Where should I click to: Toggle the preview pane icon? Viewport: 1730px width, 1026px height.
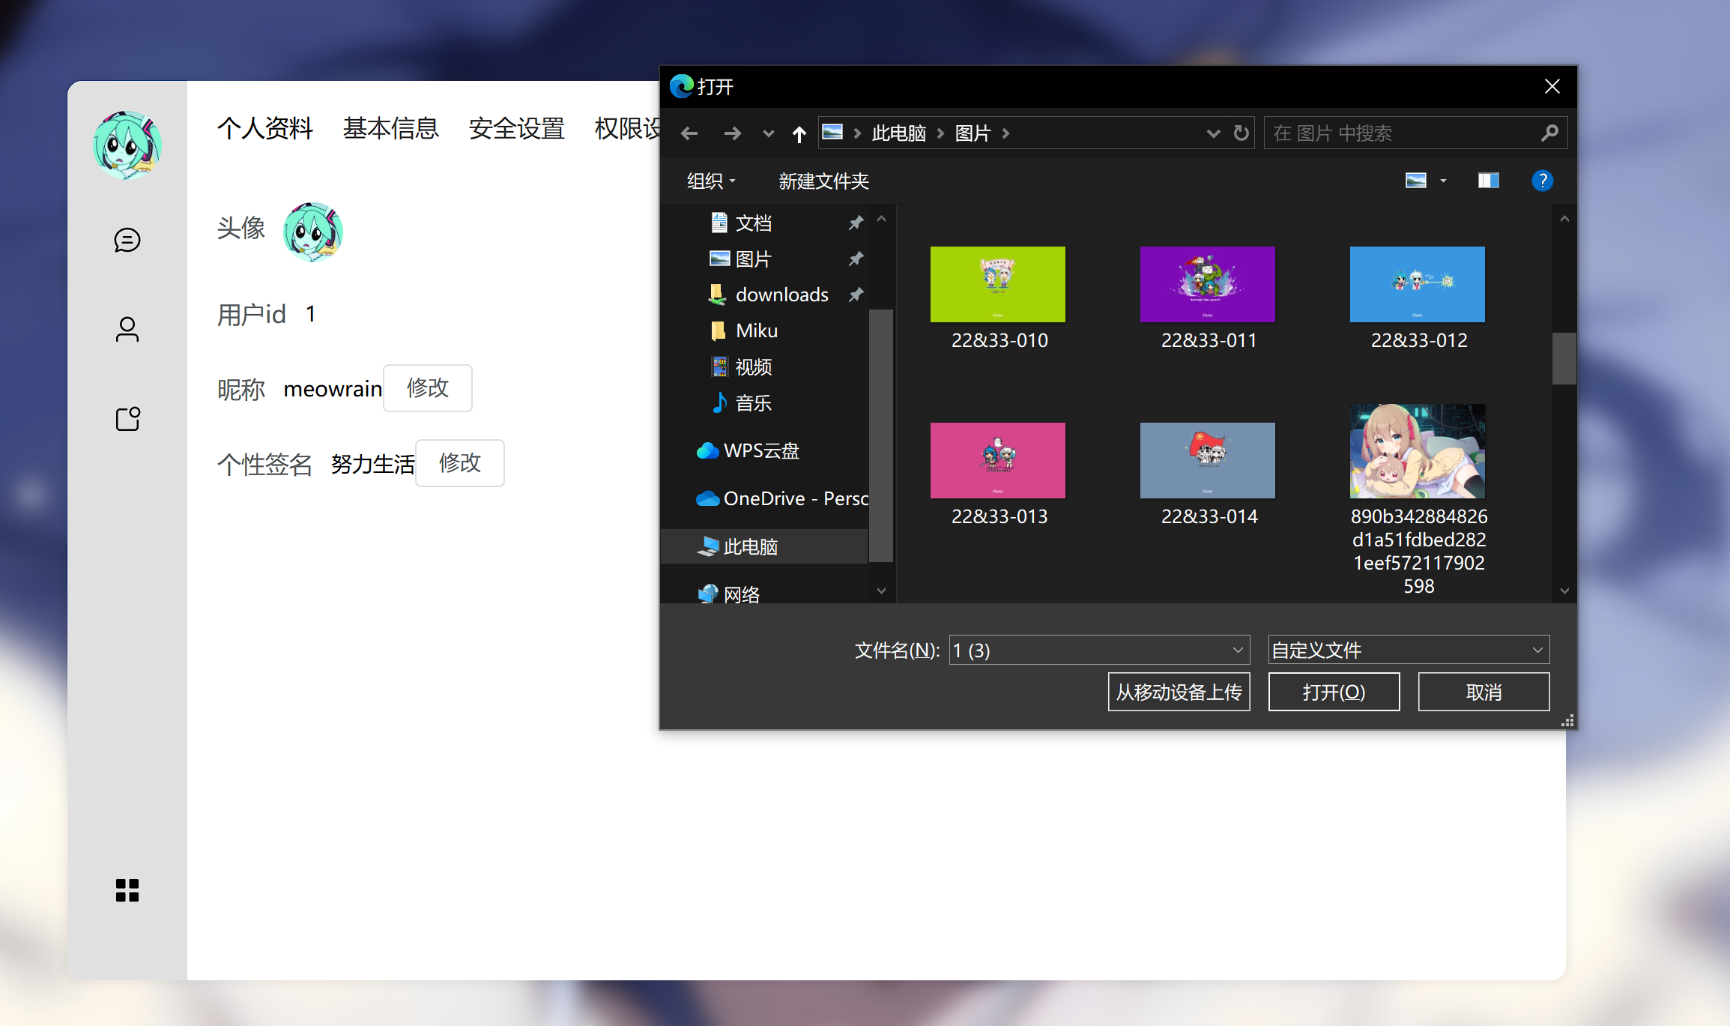click(x=1488, y=181)
